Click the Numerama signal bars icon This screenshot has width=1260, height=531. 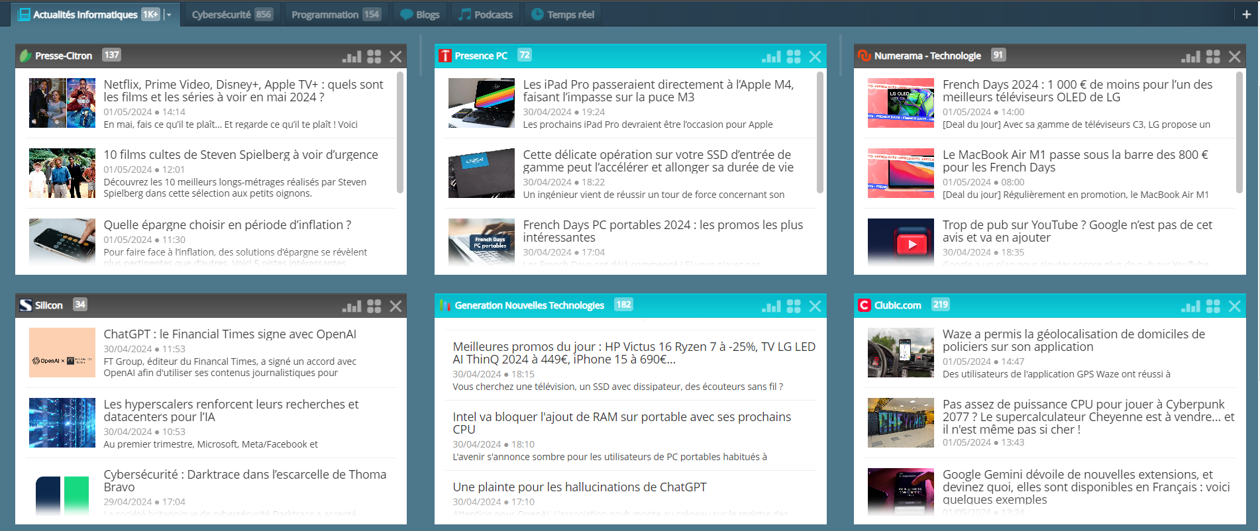click(1190, 56)
